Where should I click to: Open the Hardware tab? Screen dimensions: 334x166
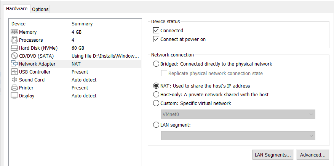[x=17, y=8]
